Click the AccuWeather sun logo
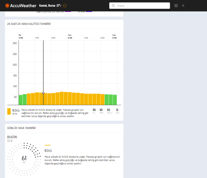 point(7,6)
